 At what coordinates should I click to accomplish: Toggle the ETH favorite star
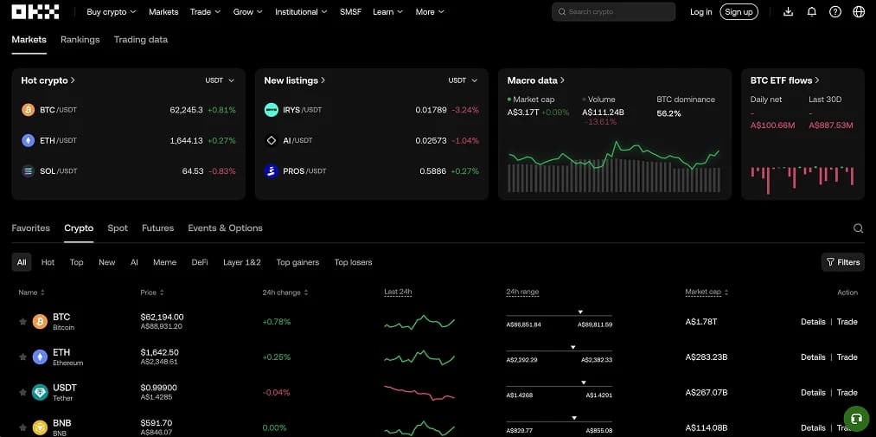(22, 357)
